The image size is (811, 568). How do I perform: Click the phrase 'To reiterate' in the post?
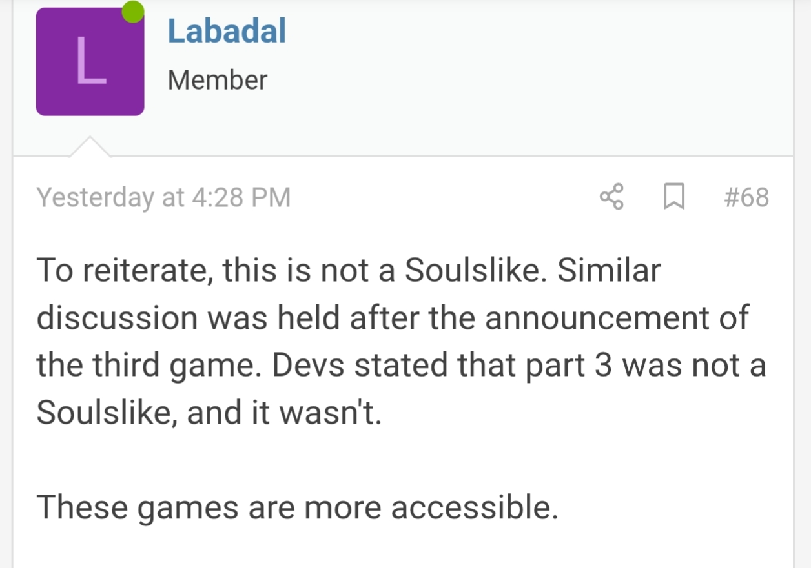tap(123, 270)
